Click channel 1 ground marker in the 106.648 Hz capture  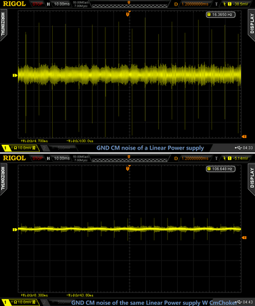15,230
